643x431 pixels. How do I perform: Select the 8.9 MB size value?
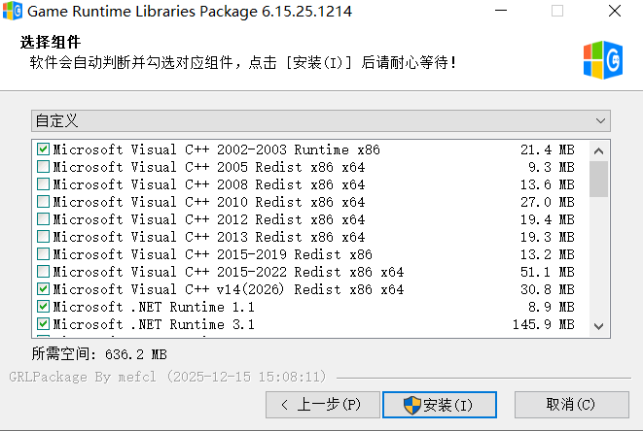click(x=552, y=307)
